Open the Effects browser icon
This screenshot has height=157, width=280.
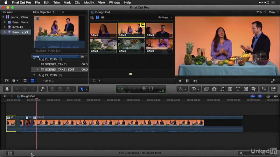(x=206, y=89)
